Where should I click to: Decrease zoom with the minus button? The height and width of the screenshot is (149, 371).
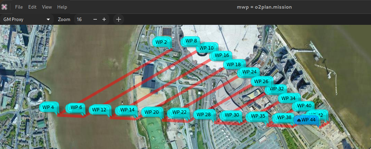pos(95,20)
